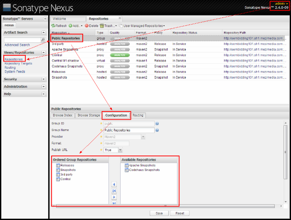Open Routing link in sidebar
The width and height of the screenshot is (291, 220).
pyautogui.click(x=10, y=67)
